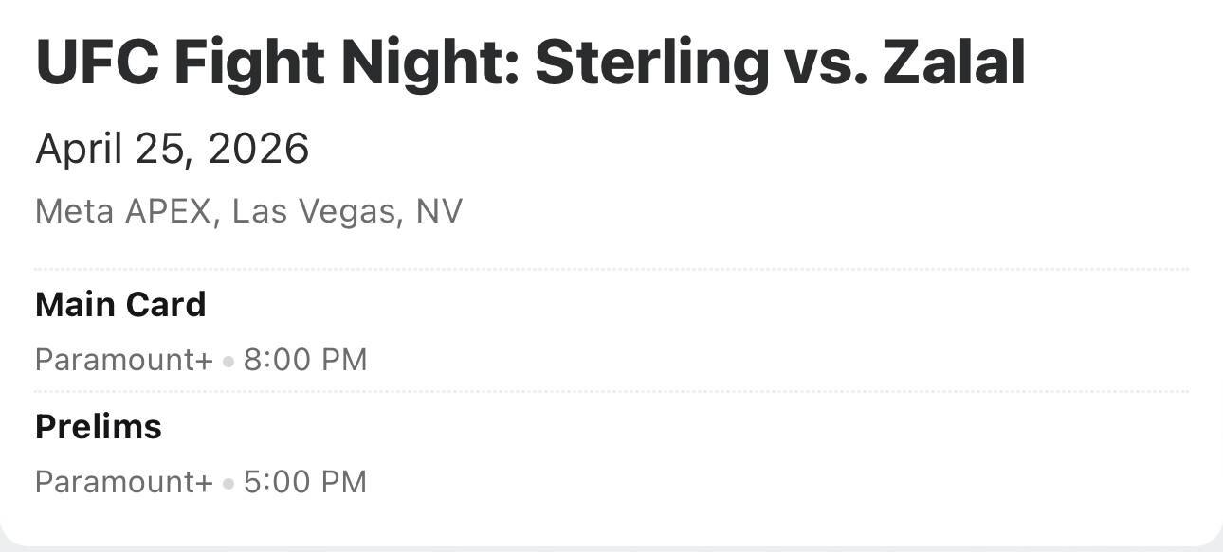
Task: Click the word April in the date
Action: pos(82,149)
